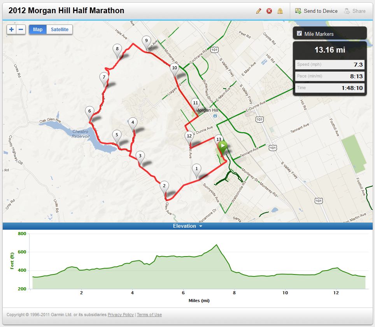Click the Send to Device icon

coord(298,11)
